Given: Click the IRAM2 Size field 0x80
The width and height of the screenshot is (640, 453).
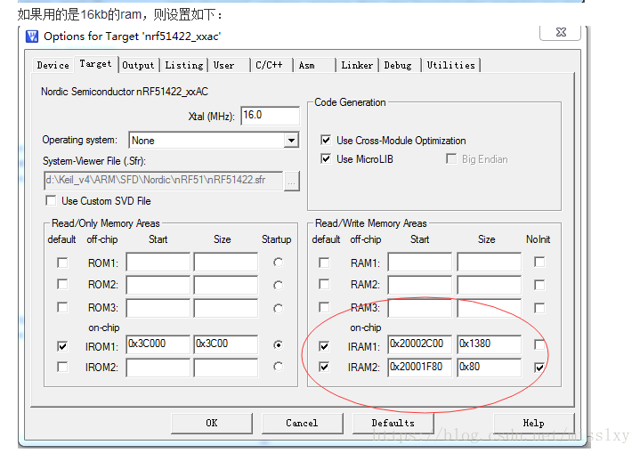Looking at the screenshot, I should click(489, 368).
